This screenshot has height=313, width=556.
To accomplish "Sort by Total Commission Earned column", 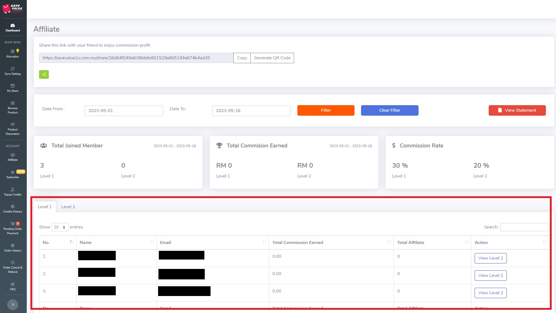I will tap(331, 243).
